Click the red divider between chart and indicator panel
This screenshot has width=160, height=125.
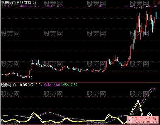click(80, 82)
